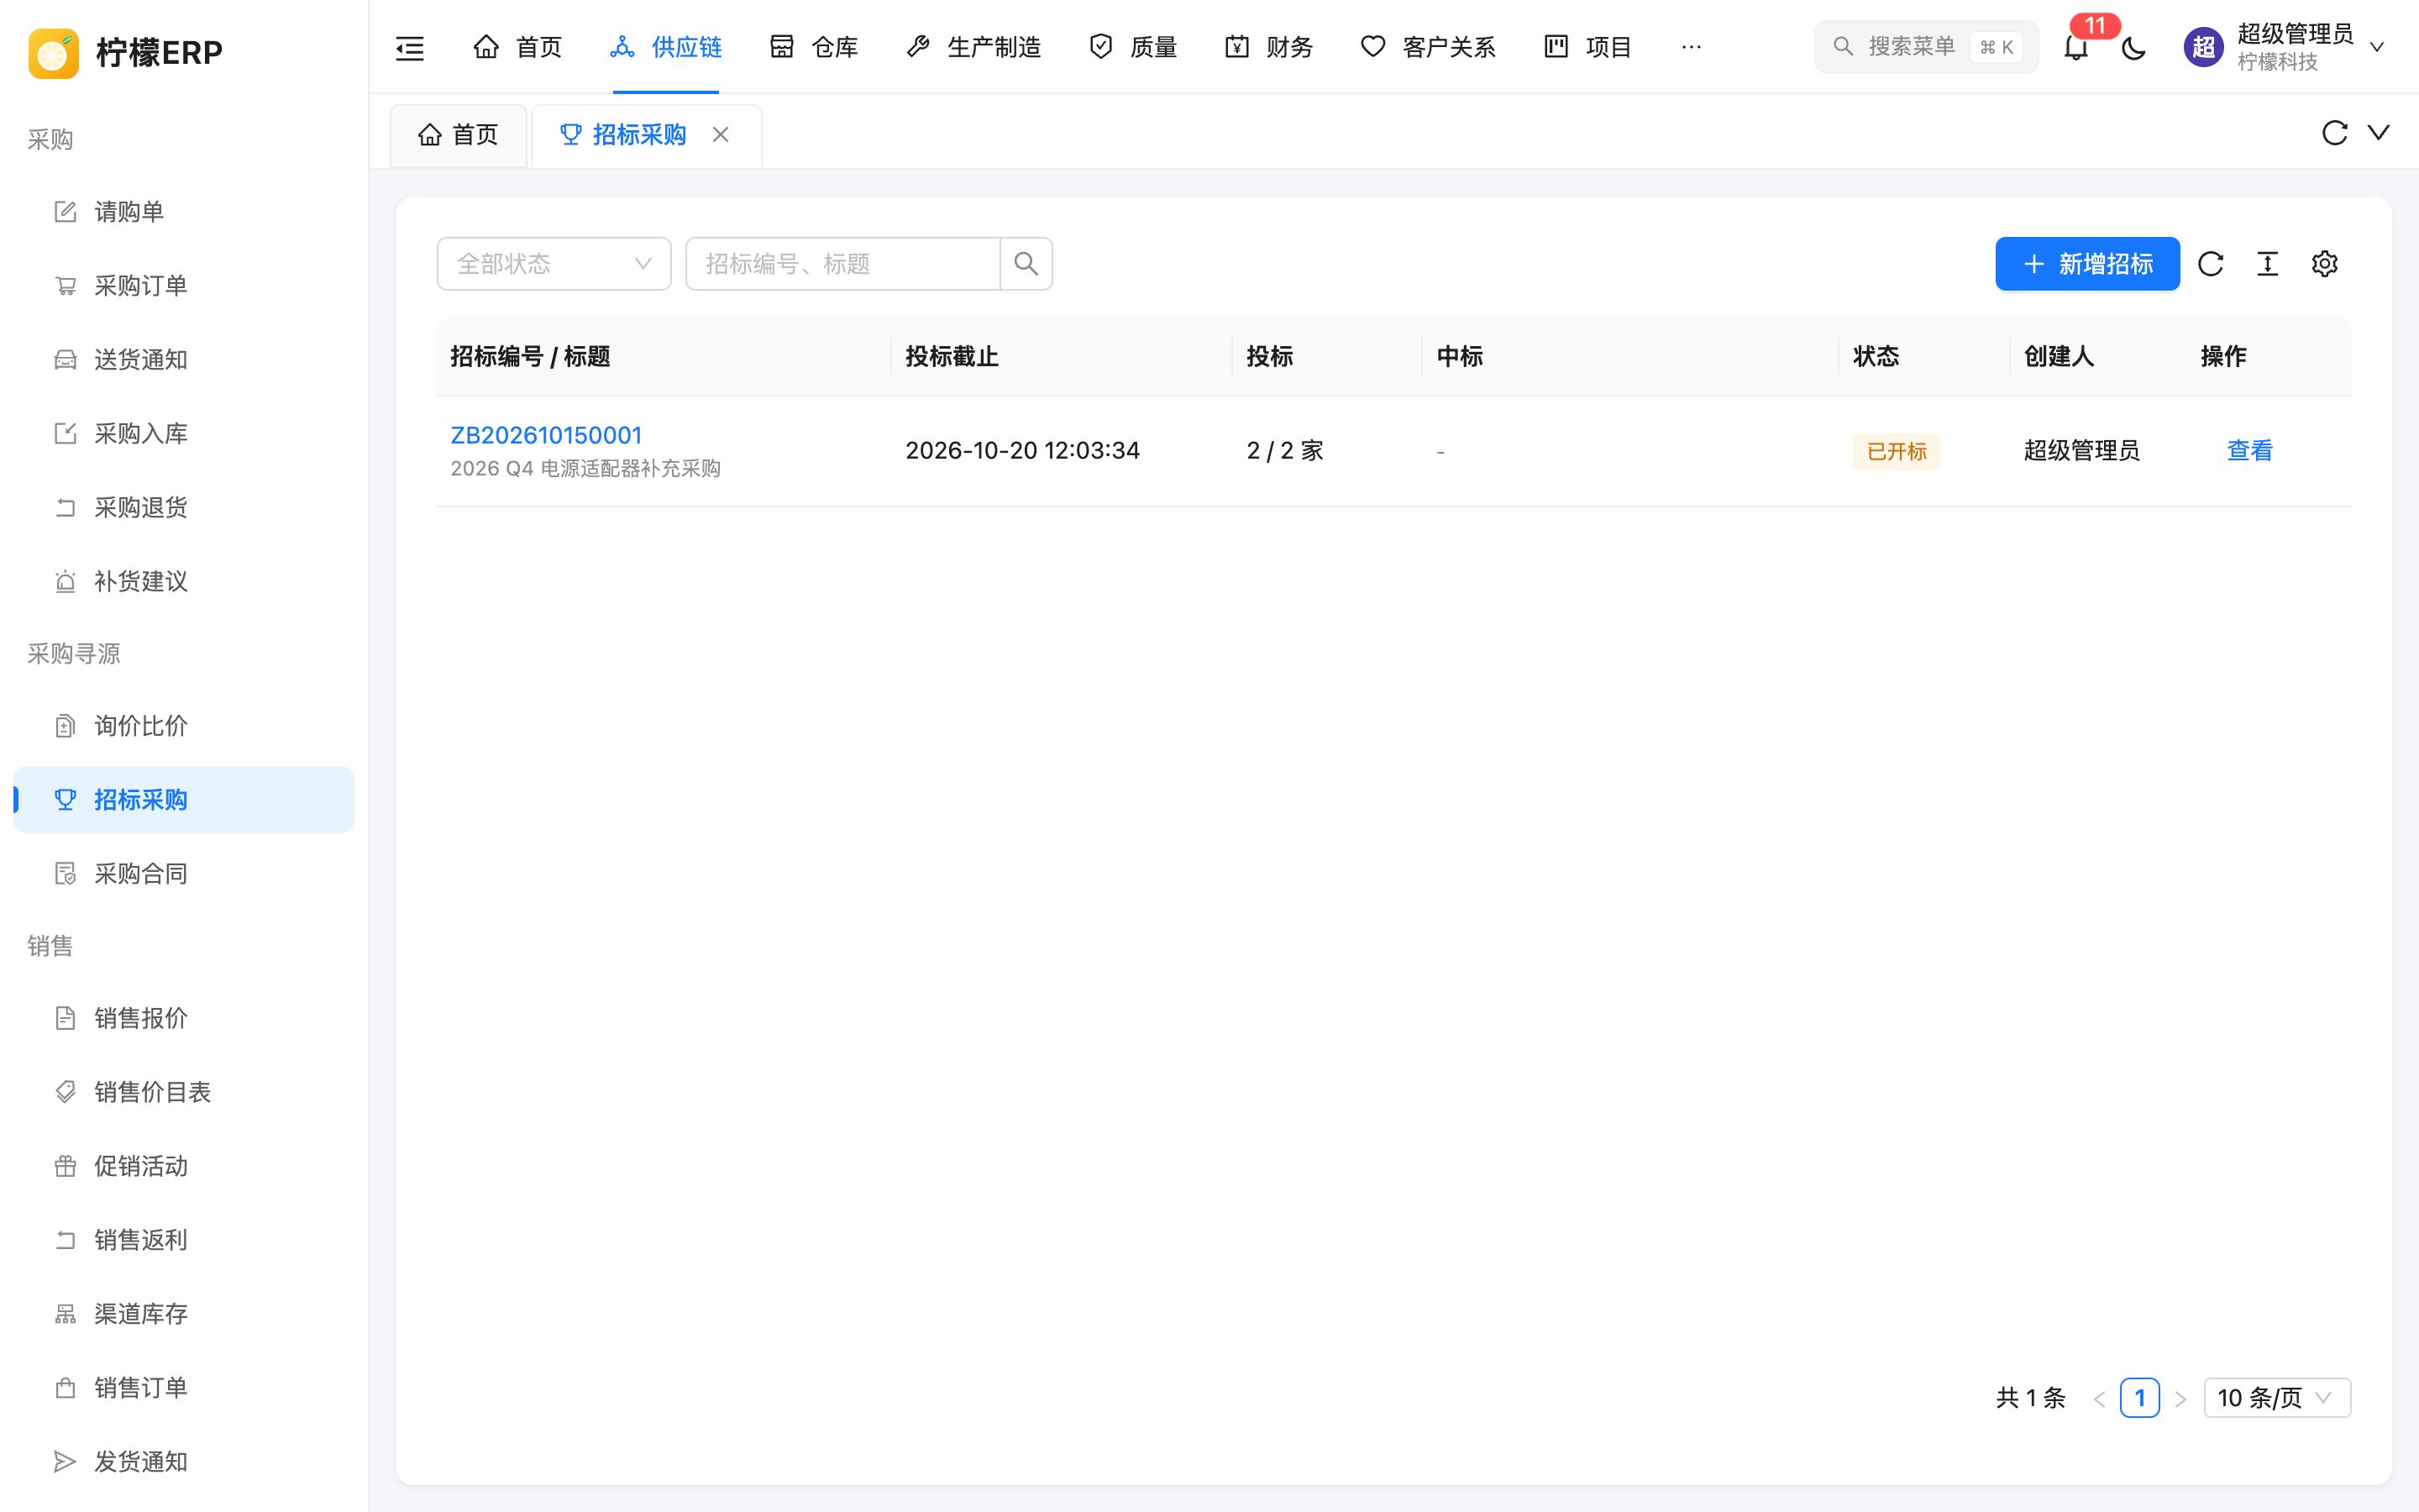Open 采购订单 sidebar item
Image resolution: width=2419 pixels, height=1512 pixels.
184,286
